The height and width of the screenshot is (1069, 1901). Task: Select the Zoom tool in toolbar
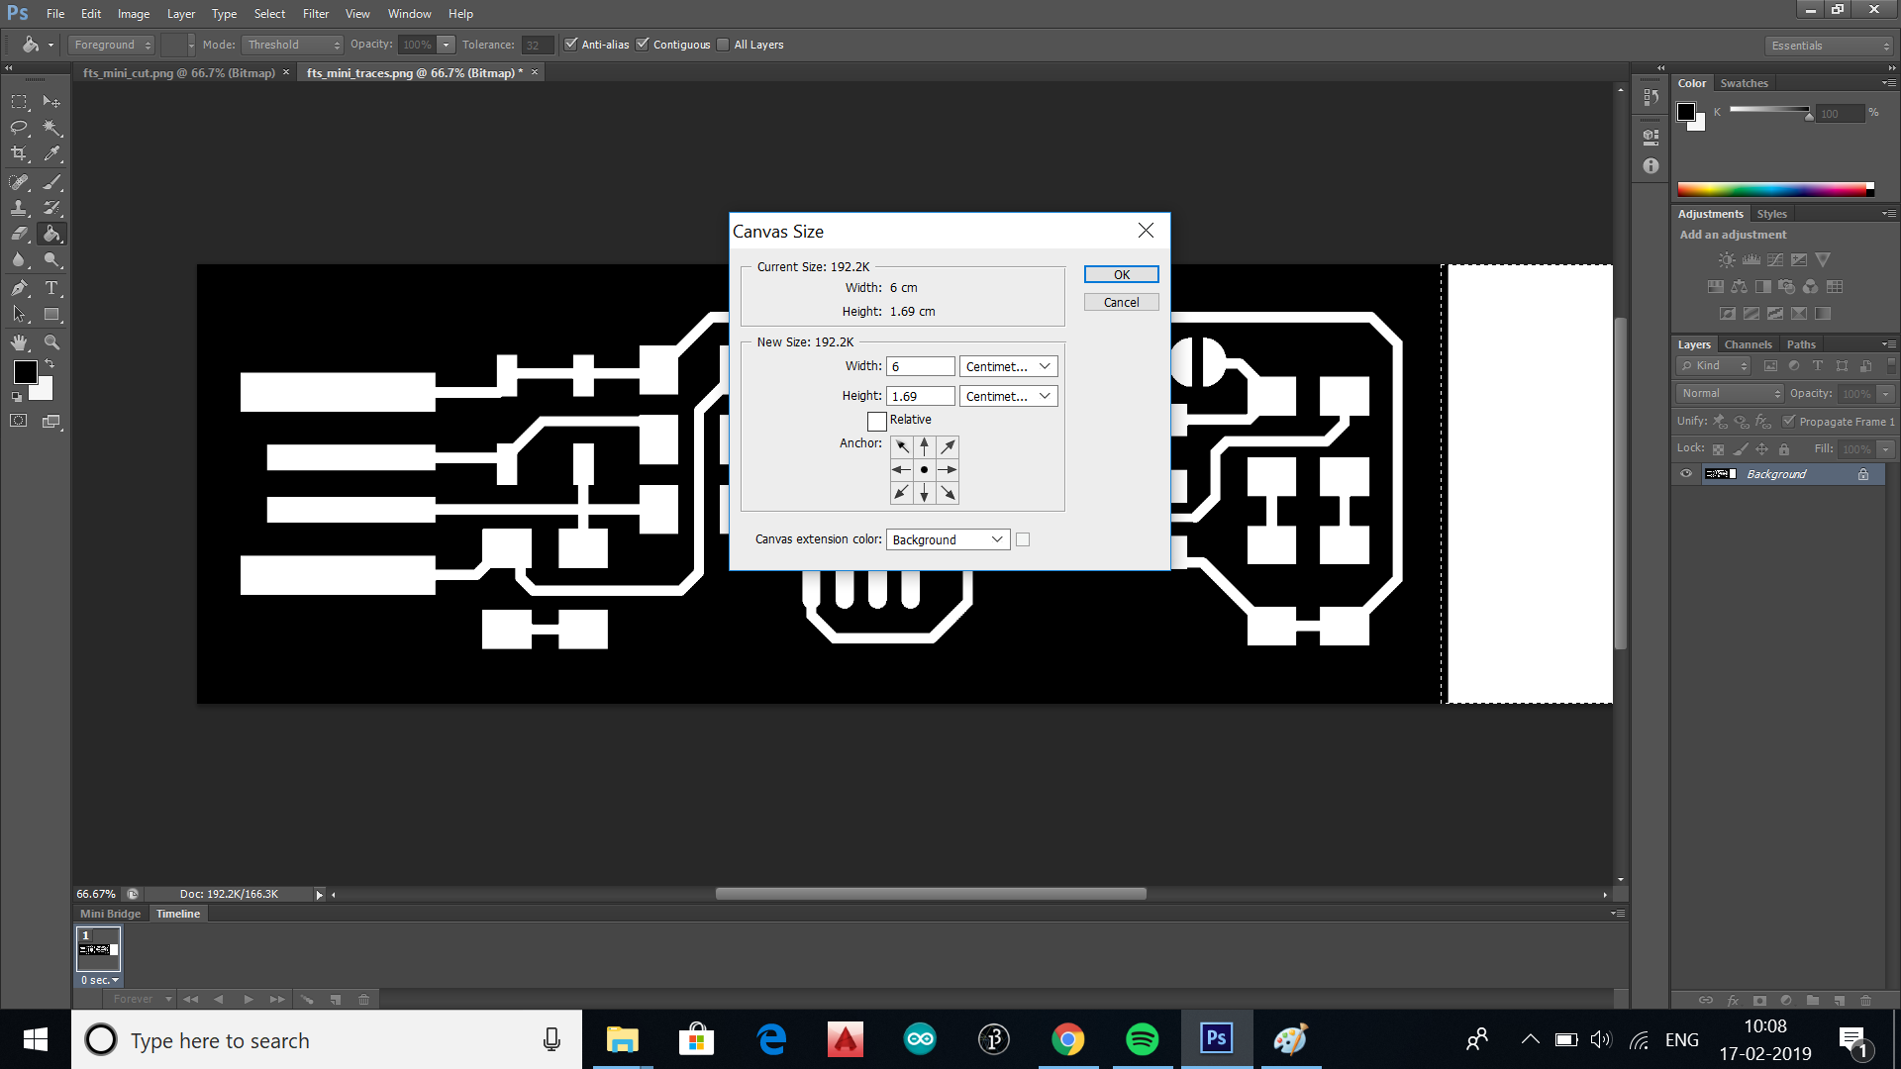click(51, 342)
